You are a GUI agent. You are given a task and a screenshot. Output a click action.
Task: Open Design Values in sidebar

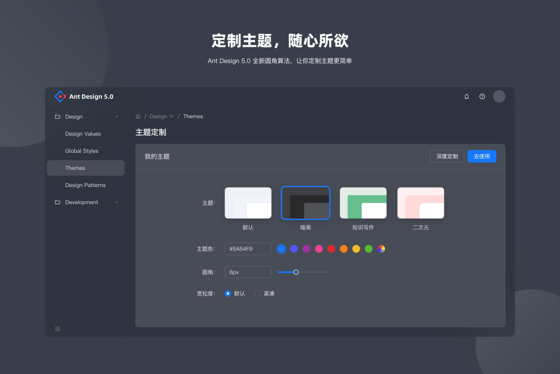pyautogui.click(x=86, y=134)
